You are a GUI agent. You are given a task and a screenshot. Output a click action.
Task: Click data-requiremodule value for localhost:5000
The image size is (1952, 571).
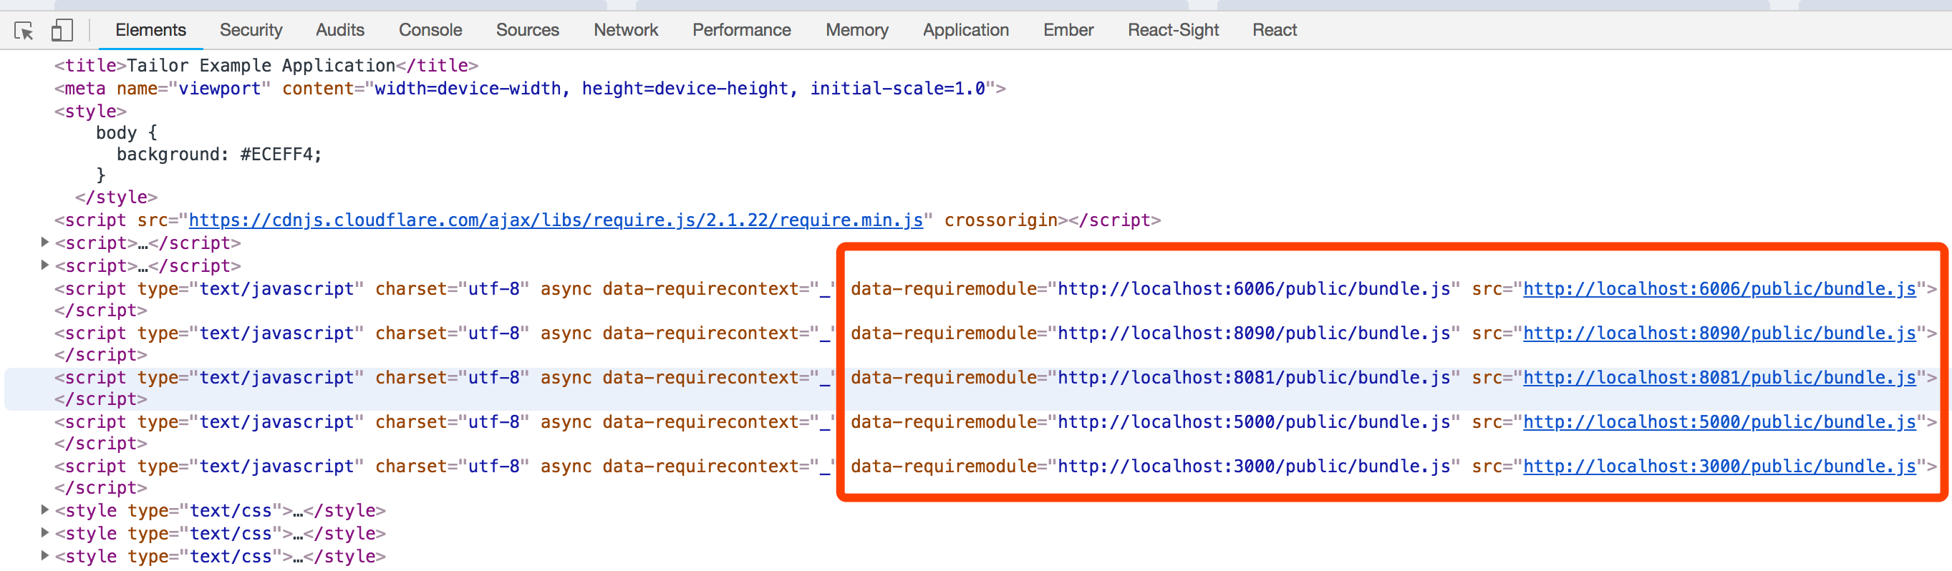point(1253,422)
